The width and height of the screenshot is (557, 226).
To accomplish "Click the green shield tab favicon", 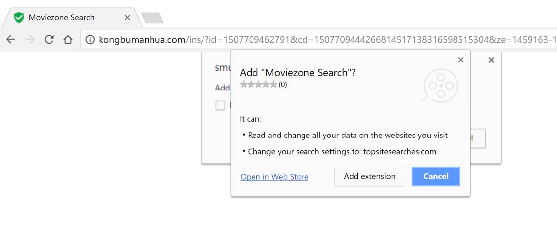I will (x=19, y=18).
